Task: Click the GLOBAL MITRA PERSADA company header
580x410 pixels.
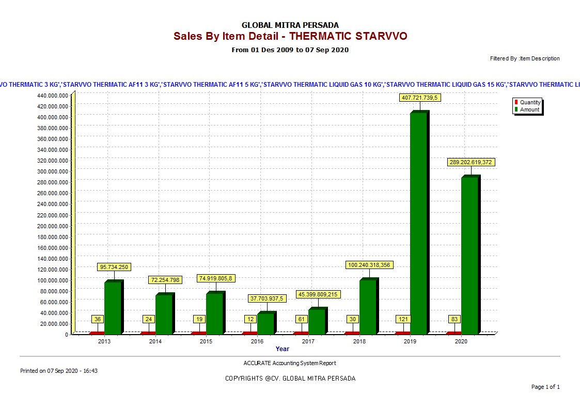Action: [290, 25]
